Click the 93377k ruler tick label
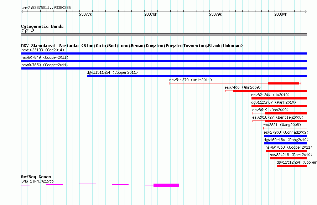 coord(85,14)
